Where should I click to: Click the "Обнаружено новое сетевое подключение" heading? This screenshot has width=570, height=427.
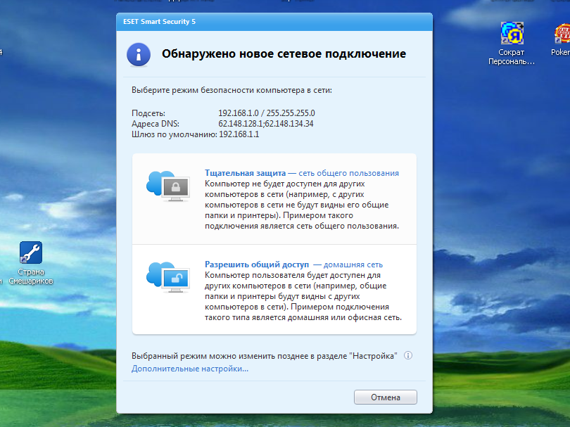(284, 53)
